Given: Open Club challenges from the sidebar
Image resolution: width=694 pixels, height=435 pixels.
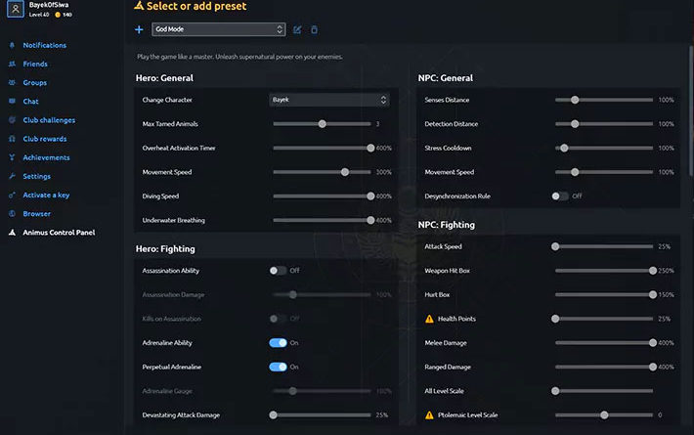Looking at the screenshot, I should click(48, 120).
